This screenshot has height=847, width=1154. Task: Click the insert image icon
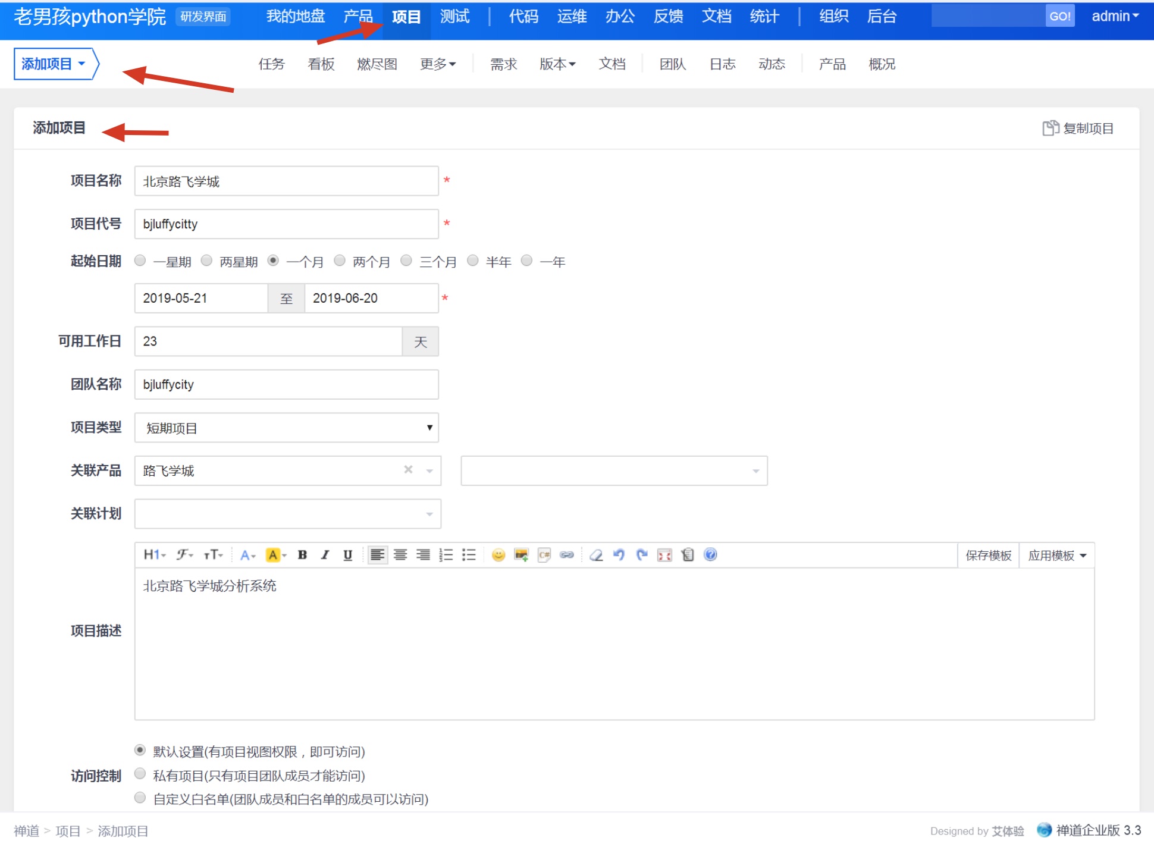click(521, 555)
